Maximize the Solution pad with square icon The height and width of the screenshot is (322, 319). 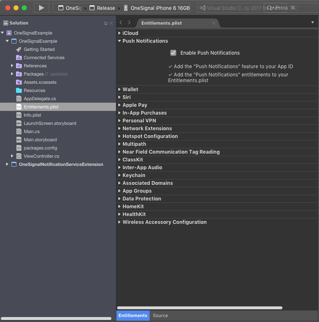coord(106,23)
